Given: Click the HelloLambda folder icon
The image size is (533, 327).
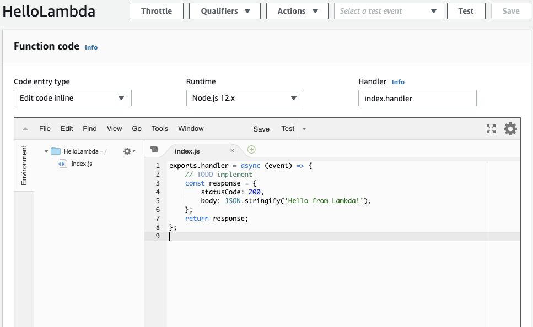Looking at the screenshot, I should pos(56,151).
